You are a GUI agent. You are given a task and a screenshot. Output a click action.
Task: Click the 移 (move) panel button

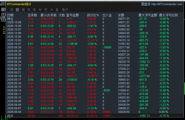[3, 9]
